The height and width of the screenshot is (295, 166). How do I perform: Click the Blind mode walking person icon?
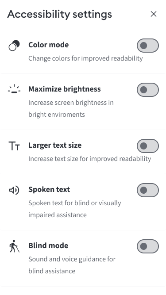click(14, 246)
